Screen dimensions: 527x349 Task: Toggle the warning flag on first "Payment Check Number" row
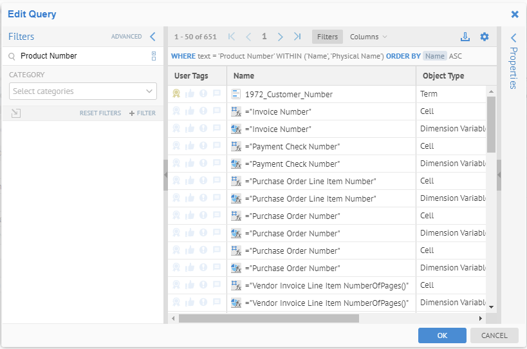tap(203, 146)
